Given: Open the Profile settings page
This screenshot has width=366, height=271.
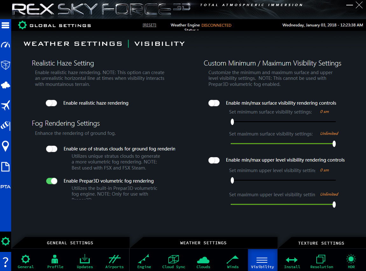Looking at the screenshot, I should point(55,261).
